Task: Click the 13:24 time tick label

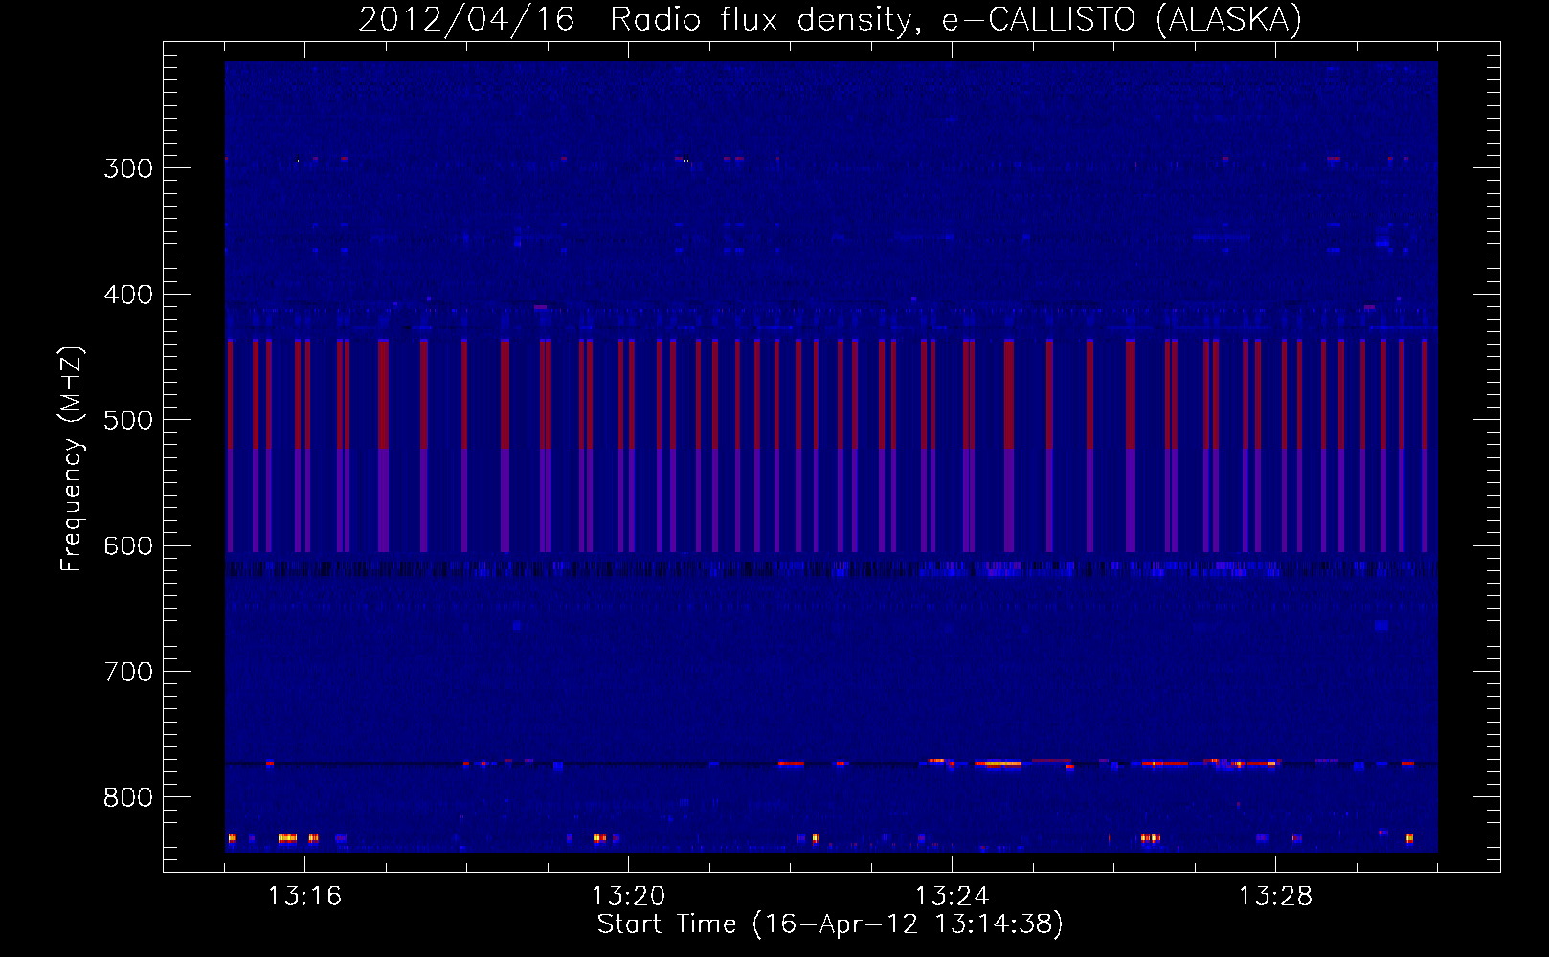Action: (952, 897)
